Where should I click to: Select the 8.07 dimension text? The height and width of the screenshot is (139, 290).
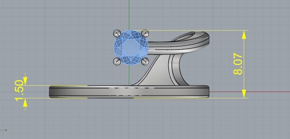[x=238, y=64]
